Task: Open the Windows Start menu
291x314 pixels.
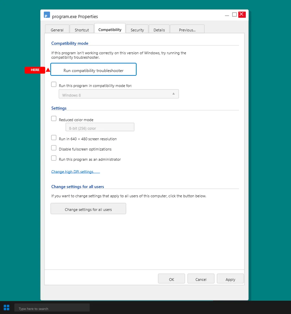Action: coord(6,308)
